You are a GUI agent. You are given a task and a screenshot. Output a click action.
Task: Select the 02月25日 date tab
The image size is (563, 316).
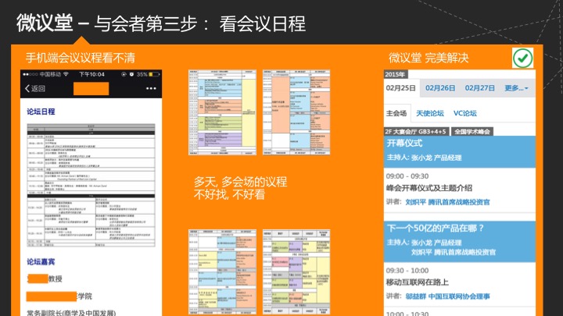tap(402, 88)
